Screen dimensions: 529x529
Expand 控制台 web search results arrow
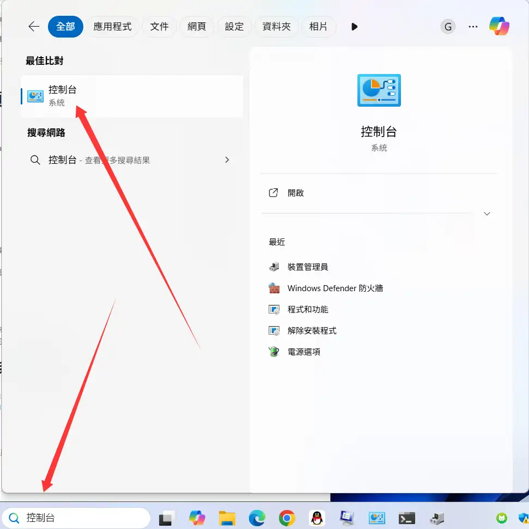click(x=227, y=160)
